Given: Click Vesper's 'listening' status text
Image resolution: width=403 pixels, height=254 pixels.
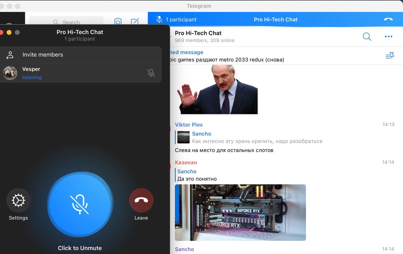Looking at the screenshot, I should point(32,77).
